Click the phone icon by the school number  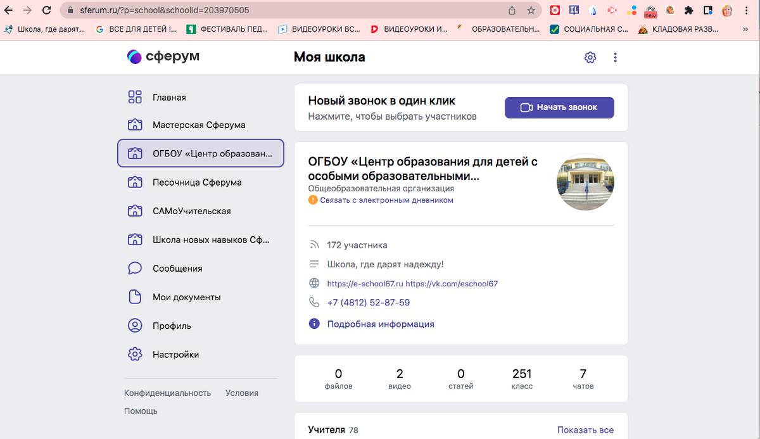[314, 303]
